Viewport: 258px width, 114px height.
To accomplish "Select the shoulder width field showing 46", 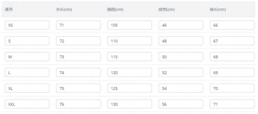I will coord(181,25).
